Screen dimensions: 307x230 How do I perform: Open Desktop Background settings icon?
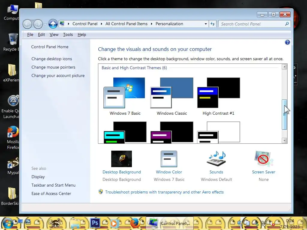(121, 159)
